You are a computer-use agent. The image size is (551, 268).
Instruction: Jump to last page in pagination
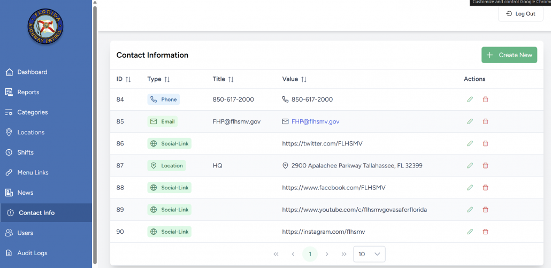coord(343,254)
